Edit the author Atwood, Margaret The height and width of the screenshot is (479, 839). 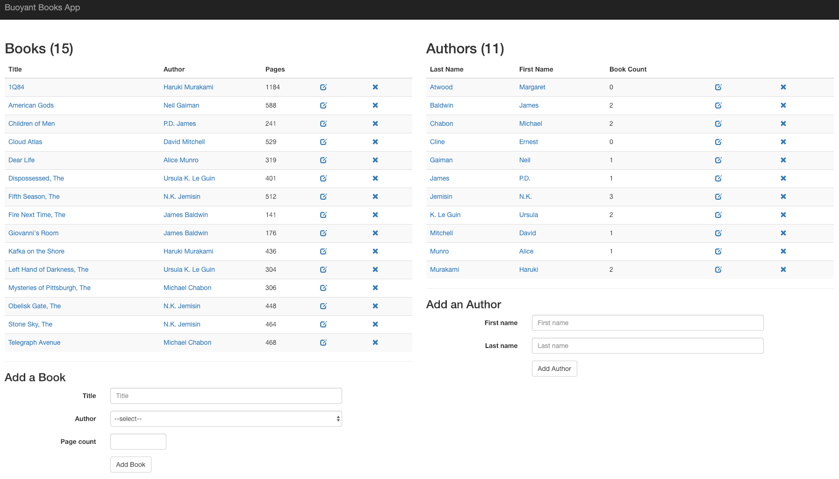[718, 87]
